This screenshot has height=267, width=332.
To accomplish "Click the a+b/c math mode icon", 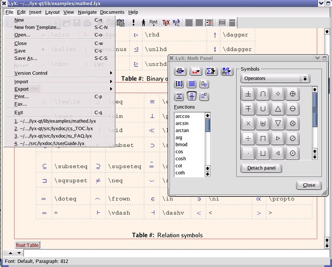I will click(x=176, y=23).
